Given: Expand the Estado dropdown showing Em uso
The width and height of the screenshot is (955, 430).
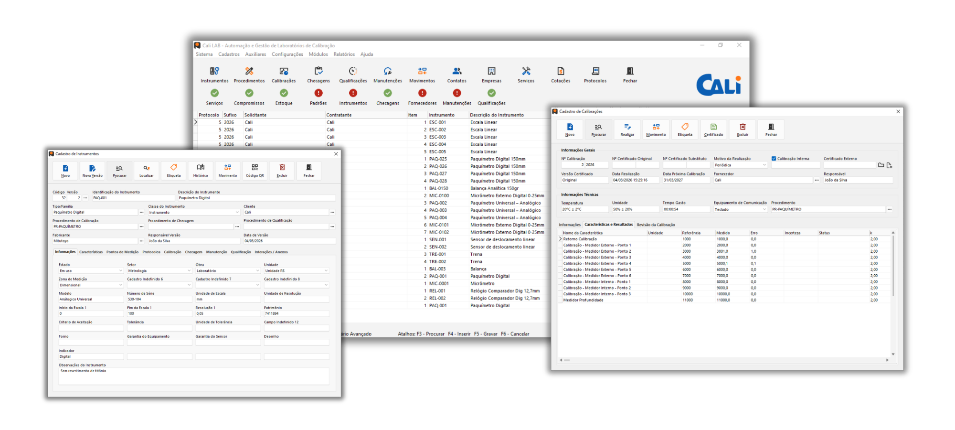Looking at the screenshot, I should pyautogui.click(x=120, y=271).
